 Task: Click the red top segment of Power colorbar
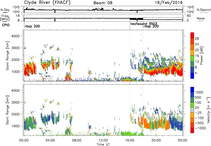tap(192, 36)
